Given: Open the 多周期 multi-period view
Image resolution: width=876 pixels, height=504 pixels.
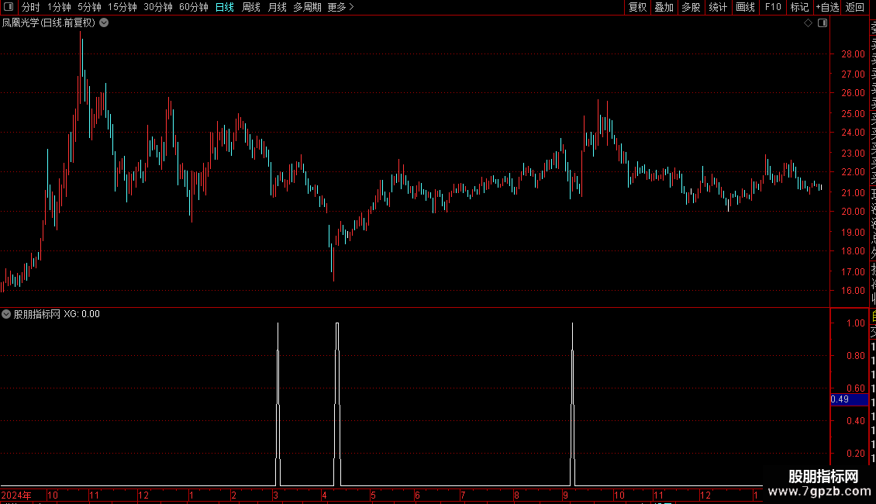Looking at the screenshot, I should tap(307, 7).
